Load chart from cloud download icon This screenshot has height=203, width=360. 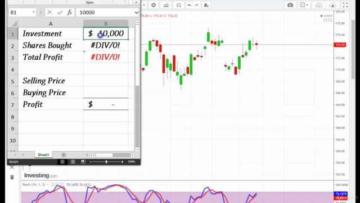(319, 5)
